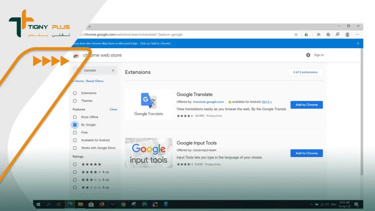The height and width of the screenshot is (211, 375).
Task: Click the Android Get it link
Action: pyautogui.click(x=267, y=102)
